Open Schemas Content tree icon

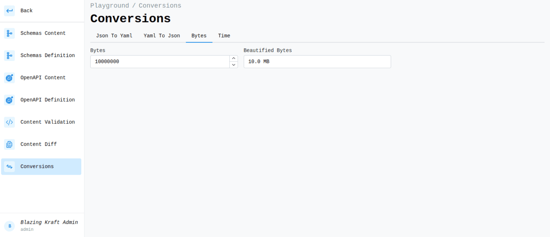[x=9, y=33]
